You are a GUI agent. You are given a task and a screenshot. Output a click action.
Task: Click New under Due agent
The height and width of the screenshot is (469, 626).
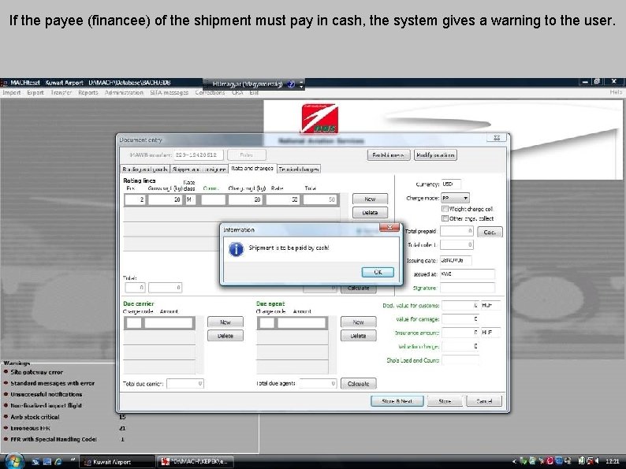pos(358,322)
